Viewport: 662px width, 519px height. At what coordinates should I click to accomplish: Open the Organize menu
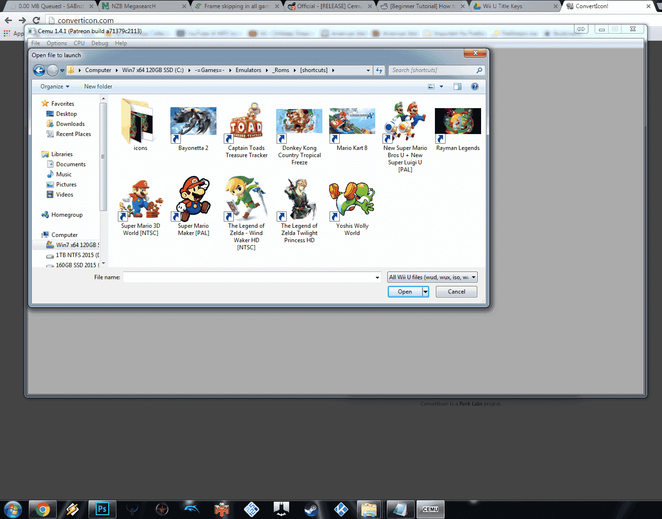pos(55,86)
